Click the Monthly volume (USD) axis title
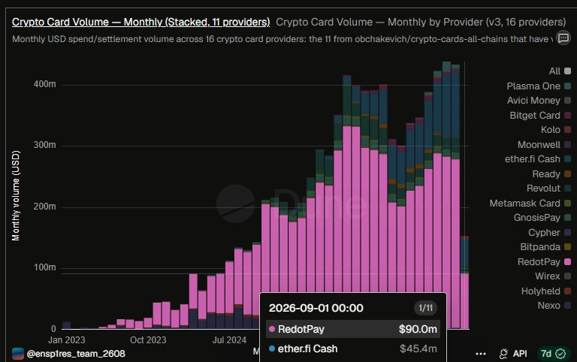 (16, 195)
